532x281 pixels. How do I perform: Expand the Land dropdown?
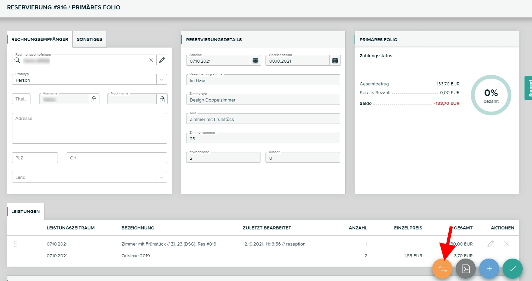[x=161, y=177]
